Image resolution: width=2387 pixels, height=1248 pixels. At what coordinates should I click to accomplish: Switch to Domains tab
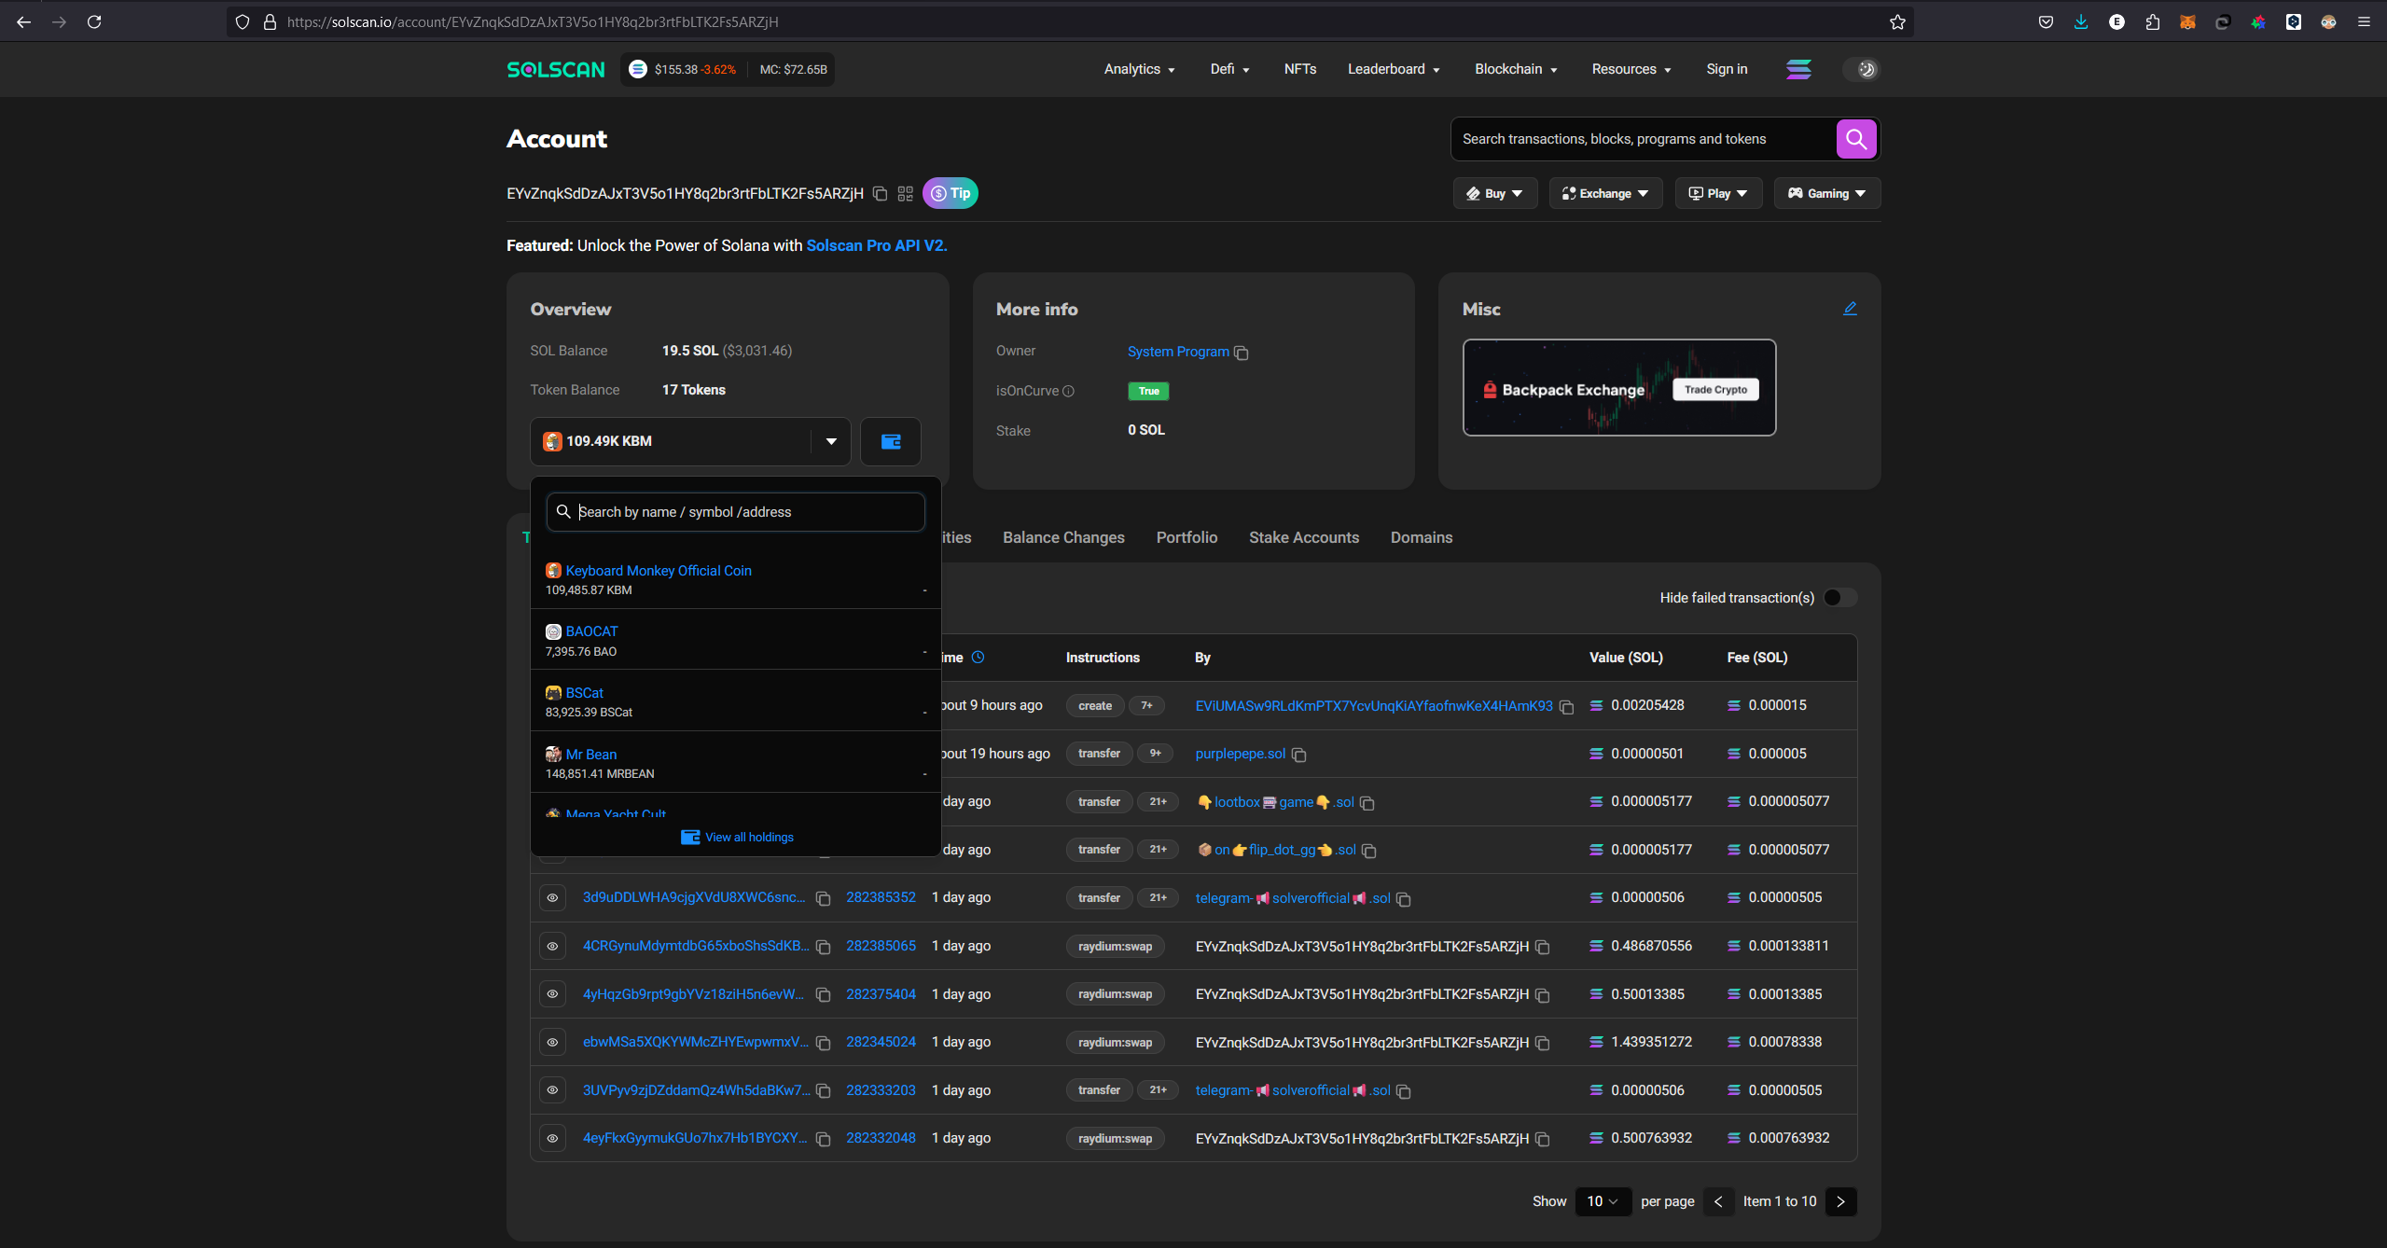[1421, 537]
